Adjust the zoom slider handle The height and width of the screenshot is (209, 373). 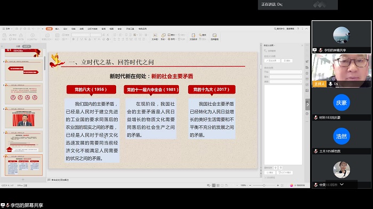(x=264, y=185)
